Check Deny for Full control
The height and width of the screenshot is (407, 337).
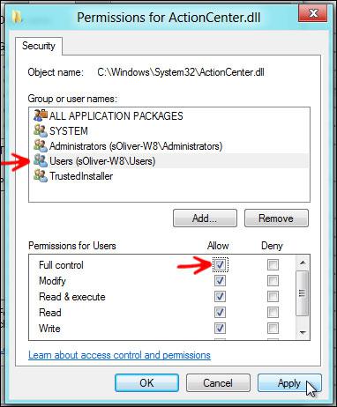pyautogui.click(x=273, y=265)
